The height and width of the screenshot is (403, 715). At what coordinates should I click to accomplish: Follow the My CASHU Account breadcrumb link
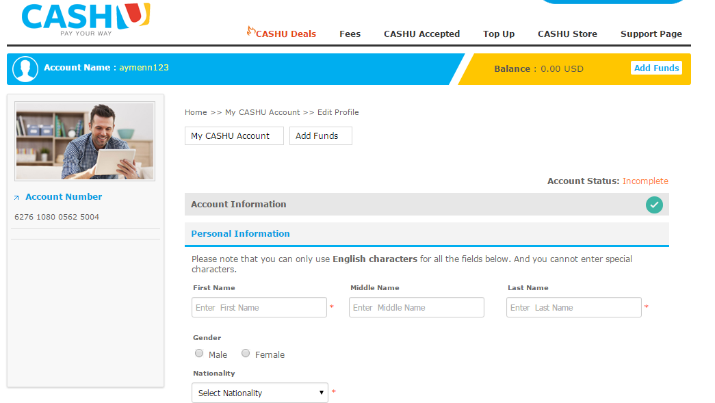[262, 112]
